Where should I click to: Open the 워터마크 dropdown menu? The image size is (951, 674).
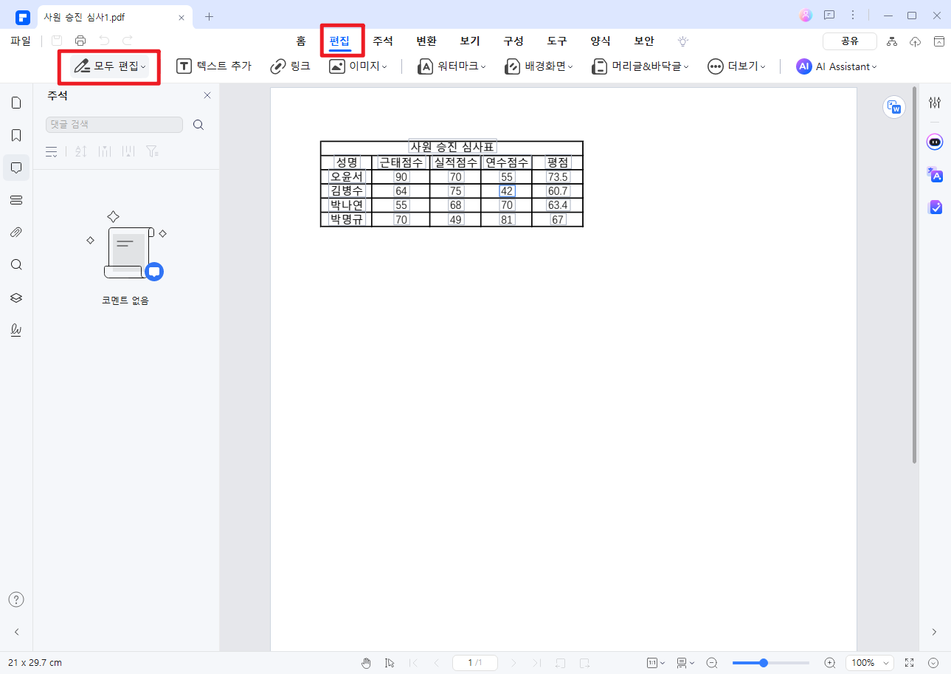coord(452,66)
